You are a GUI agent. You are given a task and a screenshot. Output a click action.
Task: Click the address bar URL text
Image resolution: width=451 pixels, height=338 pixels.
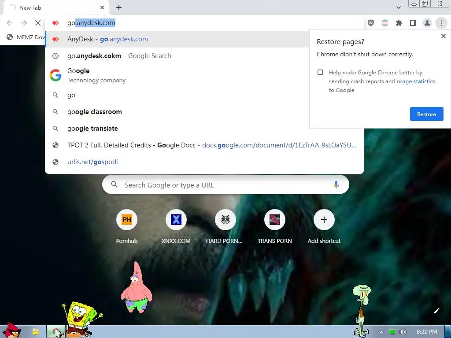[x=91, y=23]
